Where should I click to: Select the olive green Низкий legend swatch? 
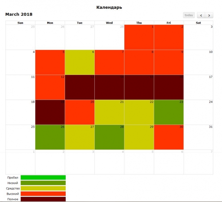(43, 183)
